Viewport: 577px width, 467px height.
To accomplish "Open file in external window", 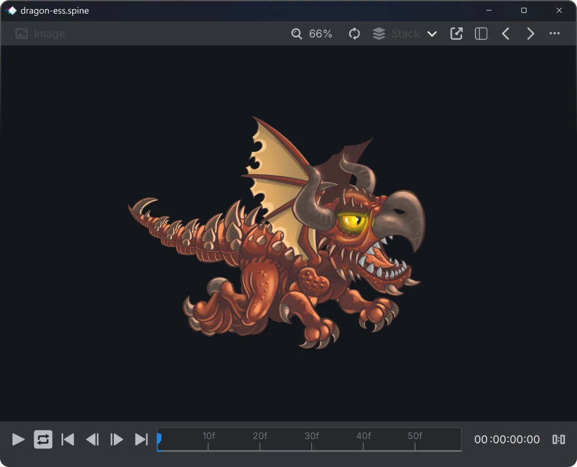I will [x=456, y=34].
